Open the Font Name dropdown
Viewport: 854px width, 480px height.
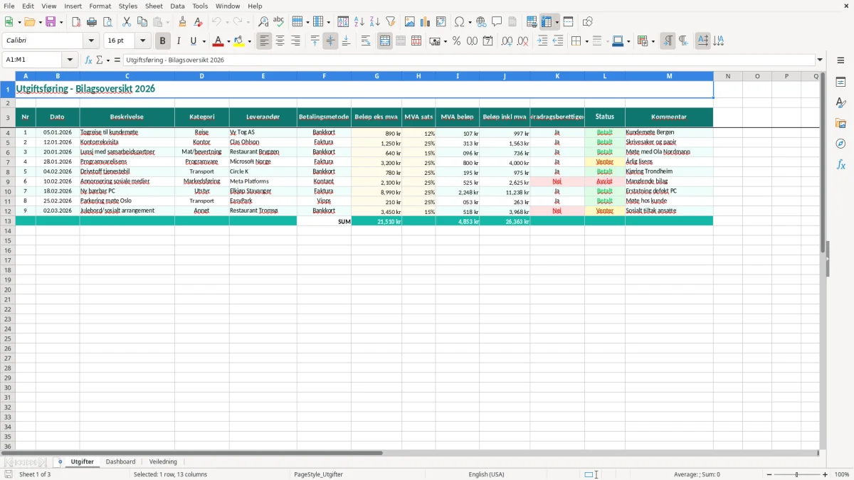(x=91, y=41)
